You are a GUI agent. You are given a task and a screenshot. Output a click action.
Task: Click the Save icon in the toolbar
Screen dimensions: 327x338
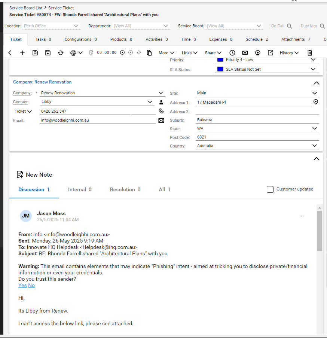point(35,53)
